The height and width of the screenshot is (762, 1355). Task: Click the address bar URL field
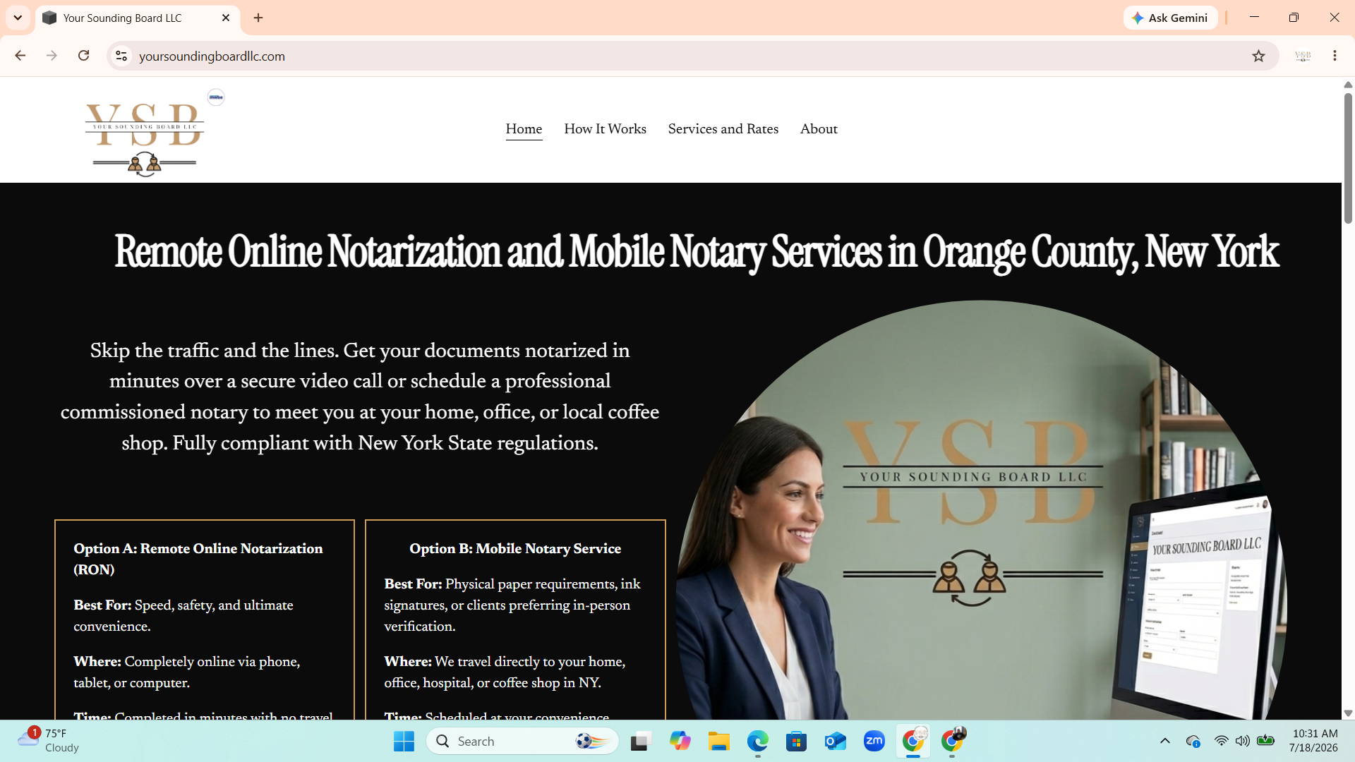692,56
